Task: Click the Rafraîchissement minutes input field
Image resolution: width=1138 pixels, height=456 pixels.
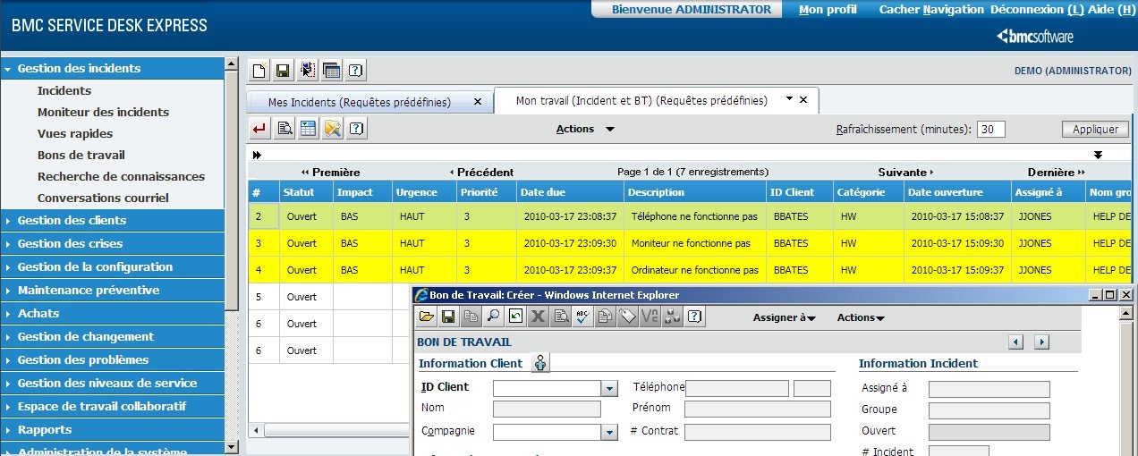Action: coord(990,130)
